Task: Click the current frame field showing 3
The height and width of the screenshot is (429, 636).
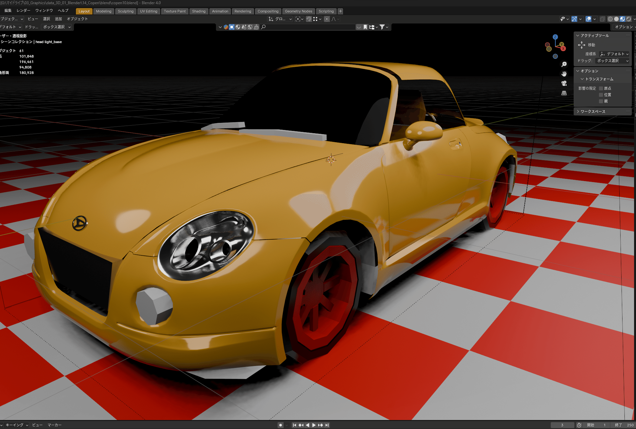Action: click(562, 425)
